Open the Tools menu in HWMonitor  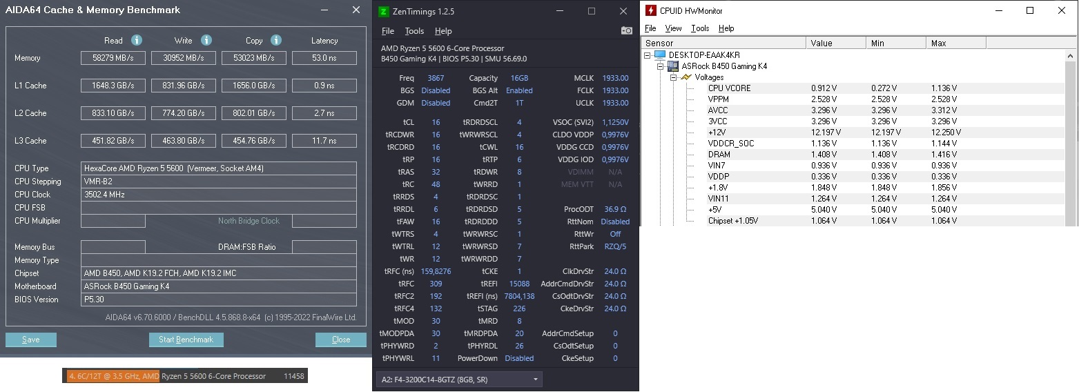[700, 28]
